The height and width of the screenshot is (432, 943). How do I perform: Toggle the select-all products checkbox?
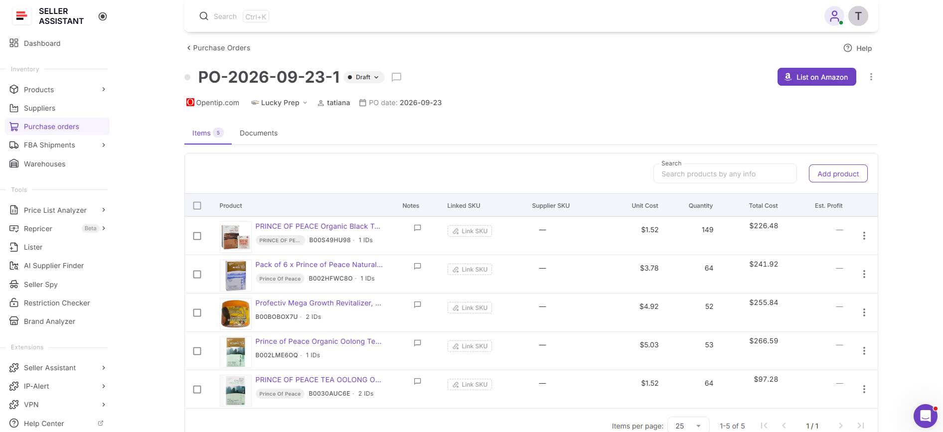pyautogui.click(x=197, y=206)
